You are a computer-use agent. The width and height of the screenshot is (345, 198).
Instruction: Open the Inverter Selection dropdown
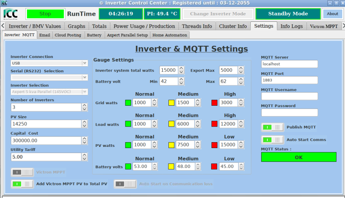click(49, 92)
